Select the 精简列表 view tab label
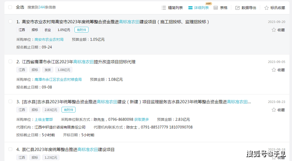This screenshot has height=161, width=292. point(175,8)
